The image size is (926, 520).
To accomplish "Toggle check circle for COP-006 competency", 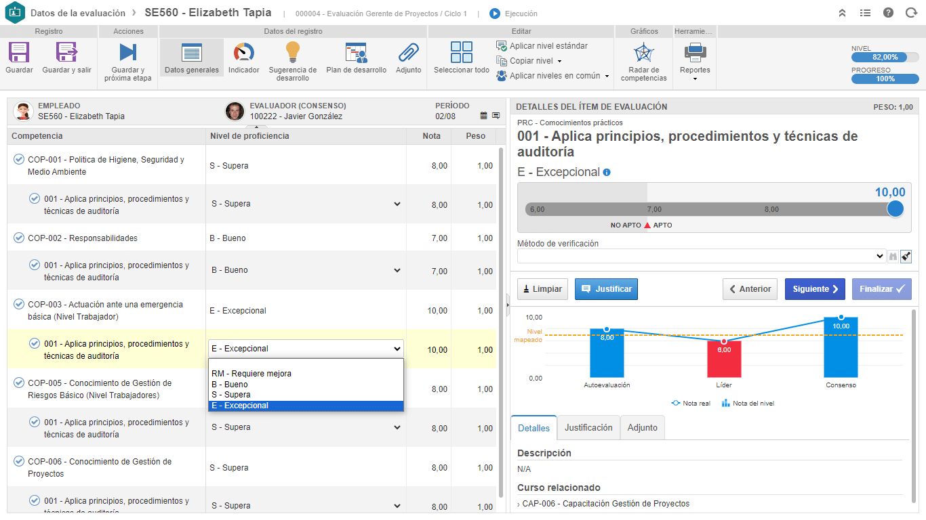I will coord(19,461).
